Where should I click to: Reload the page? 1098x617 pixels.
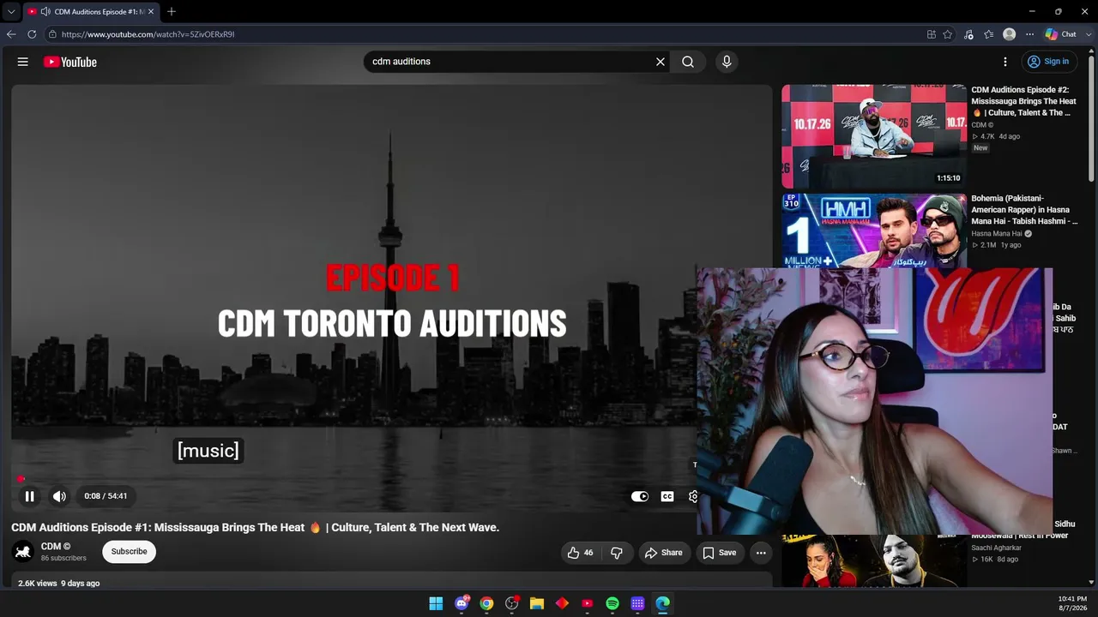pos(32,34)
